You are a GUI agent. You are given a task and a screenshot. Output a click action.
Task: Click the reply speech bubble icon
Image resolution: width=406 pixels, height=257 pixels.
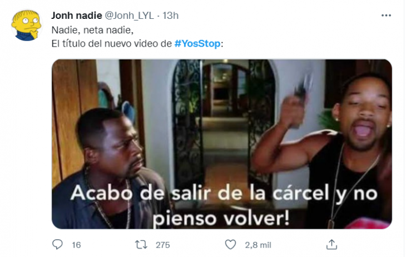(57, 244)
